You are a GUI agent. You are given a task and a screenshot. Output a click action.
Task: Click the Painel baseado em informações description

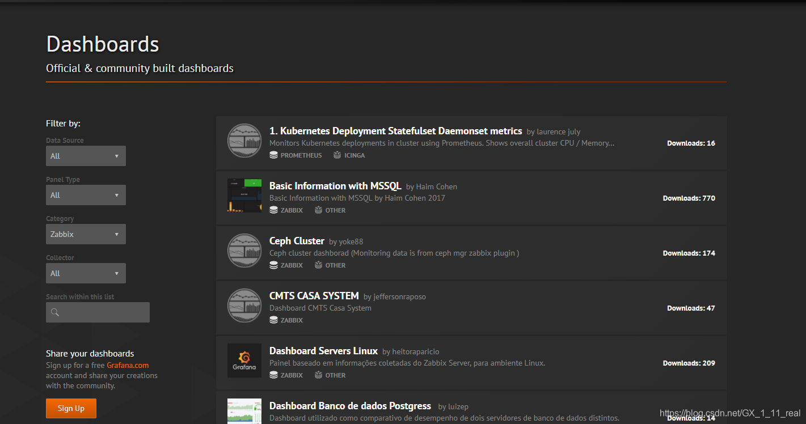click(407, 363)
